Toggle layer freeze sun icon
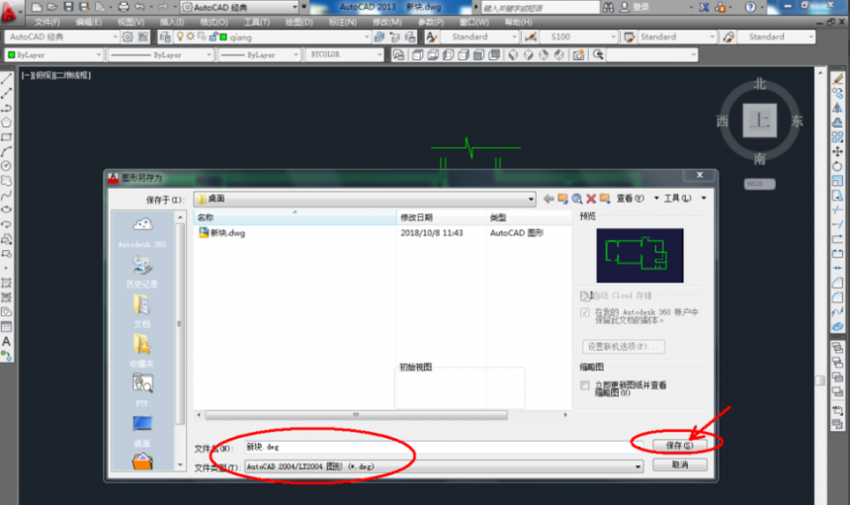The height and width of the screenshot is (505, 850). coord(191,37)
